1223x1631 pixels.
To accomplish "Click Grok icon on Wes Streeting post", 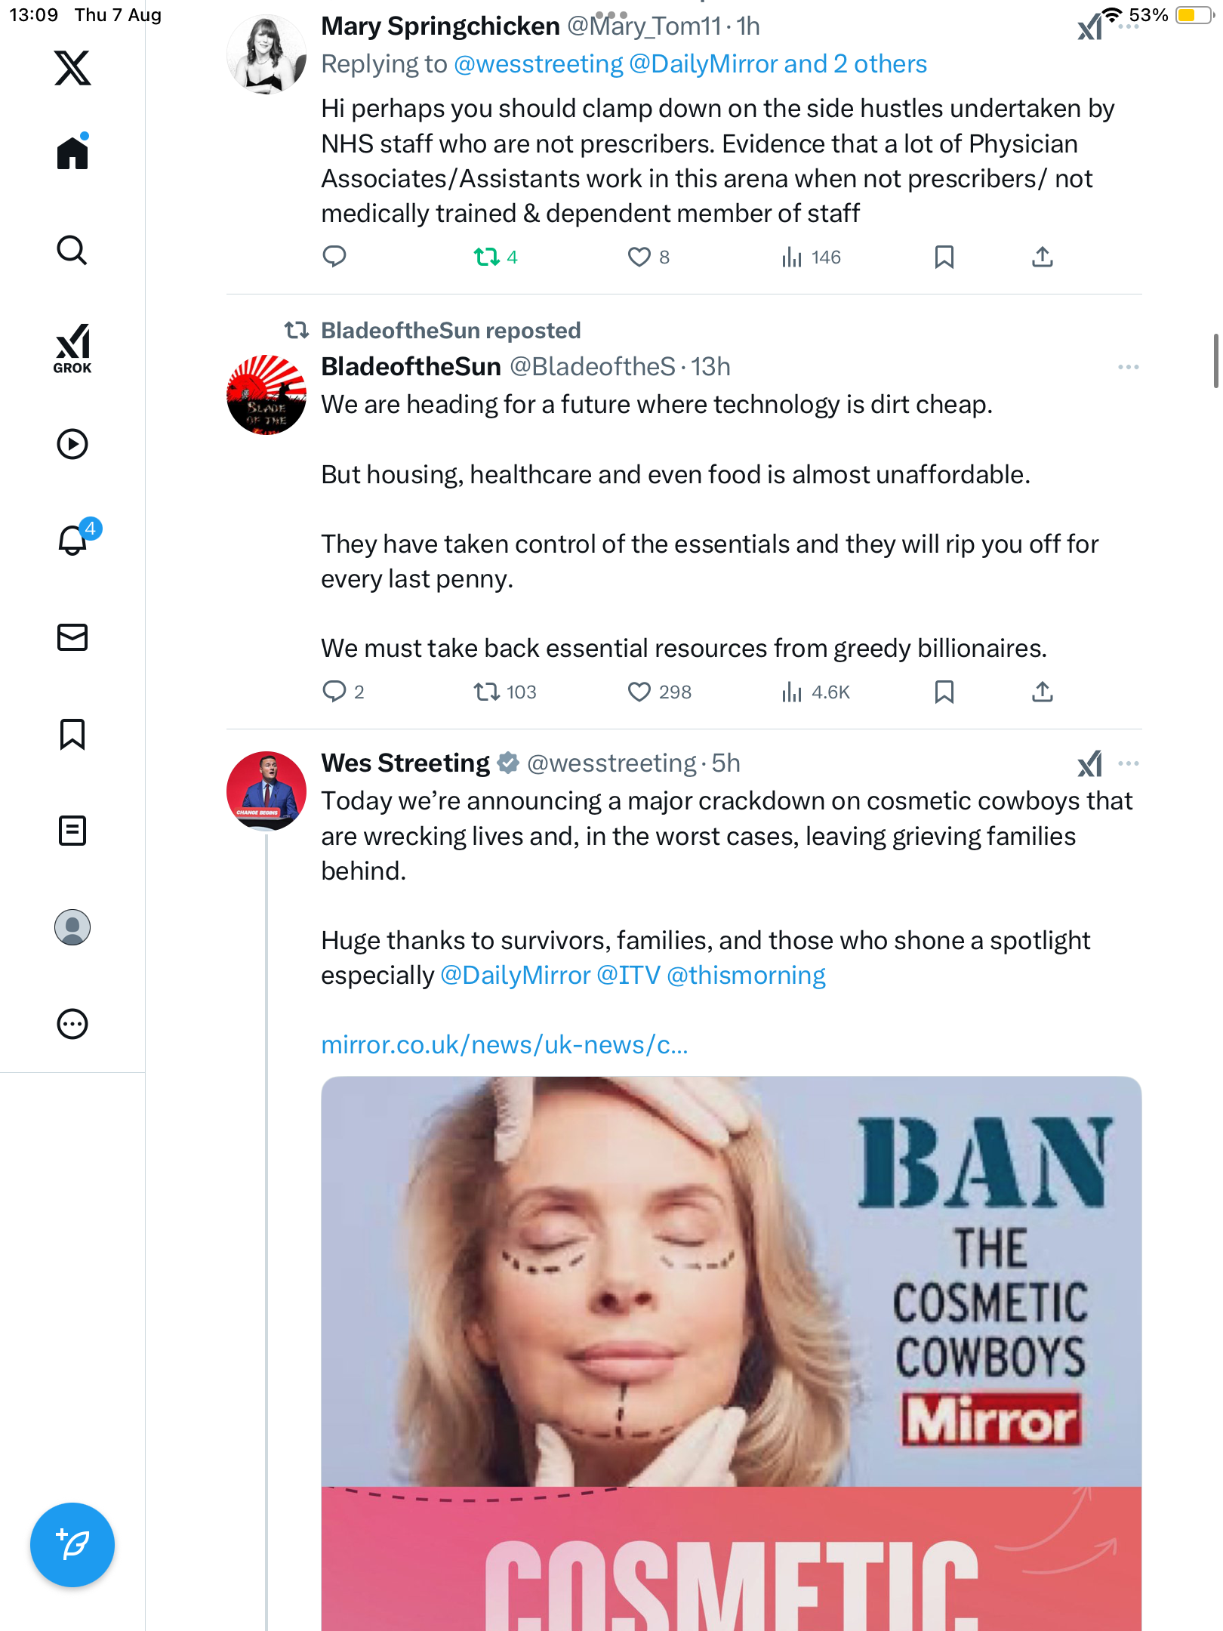I will [1089, 764].
